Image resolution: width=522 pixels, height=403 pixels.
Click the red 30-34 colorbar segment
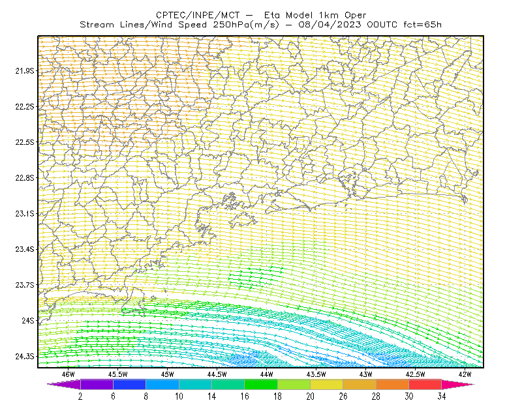pos(425,384)
